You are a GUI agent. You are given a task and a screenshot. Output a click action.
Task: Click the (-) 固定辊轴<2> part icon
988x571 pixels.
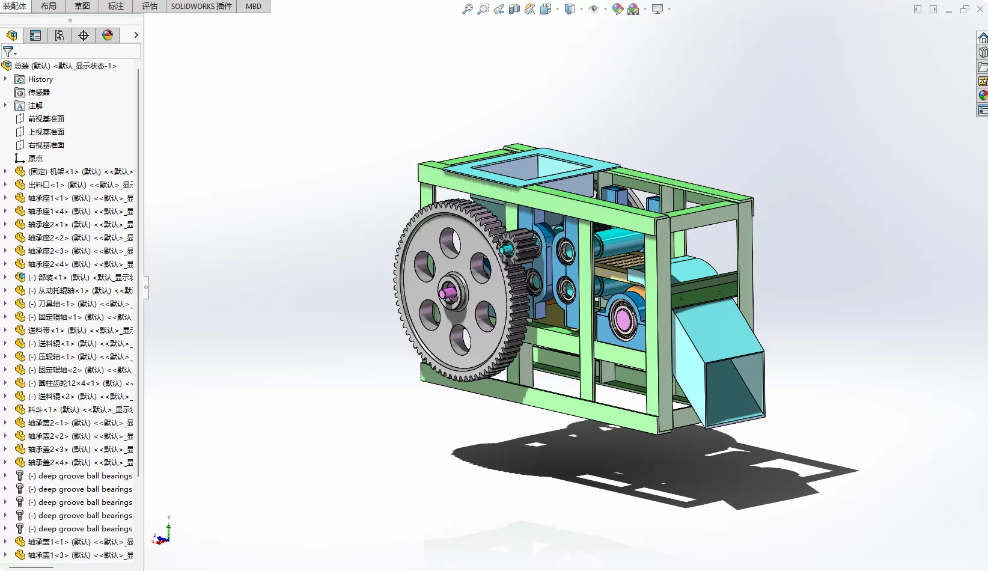pyautogui.click(x=20, y=370)
